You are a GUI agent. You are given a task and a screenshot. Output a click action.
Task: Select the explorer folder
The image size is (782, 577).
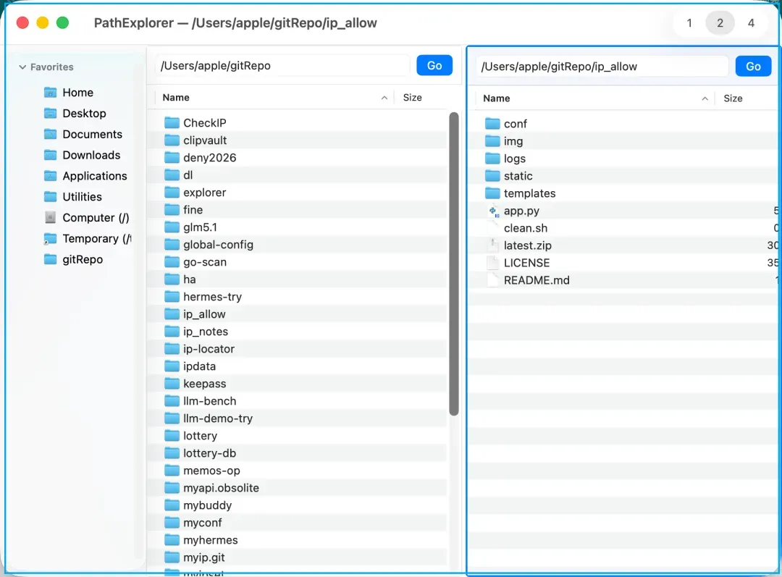298,193
